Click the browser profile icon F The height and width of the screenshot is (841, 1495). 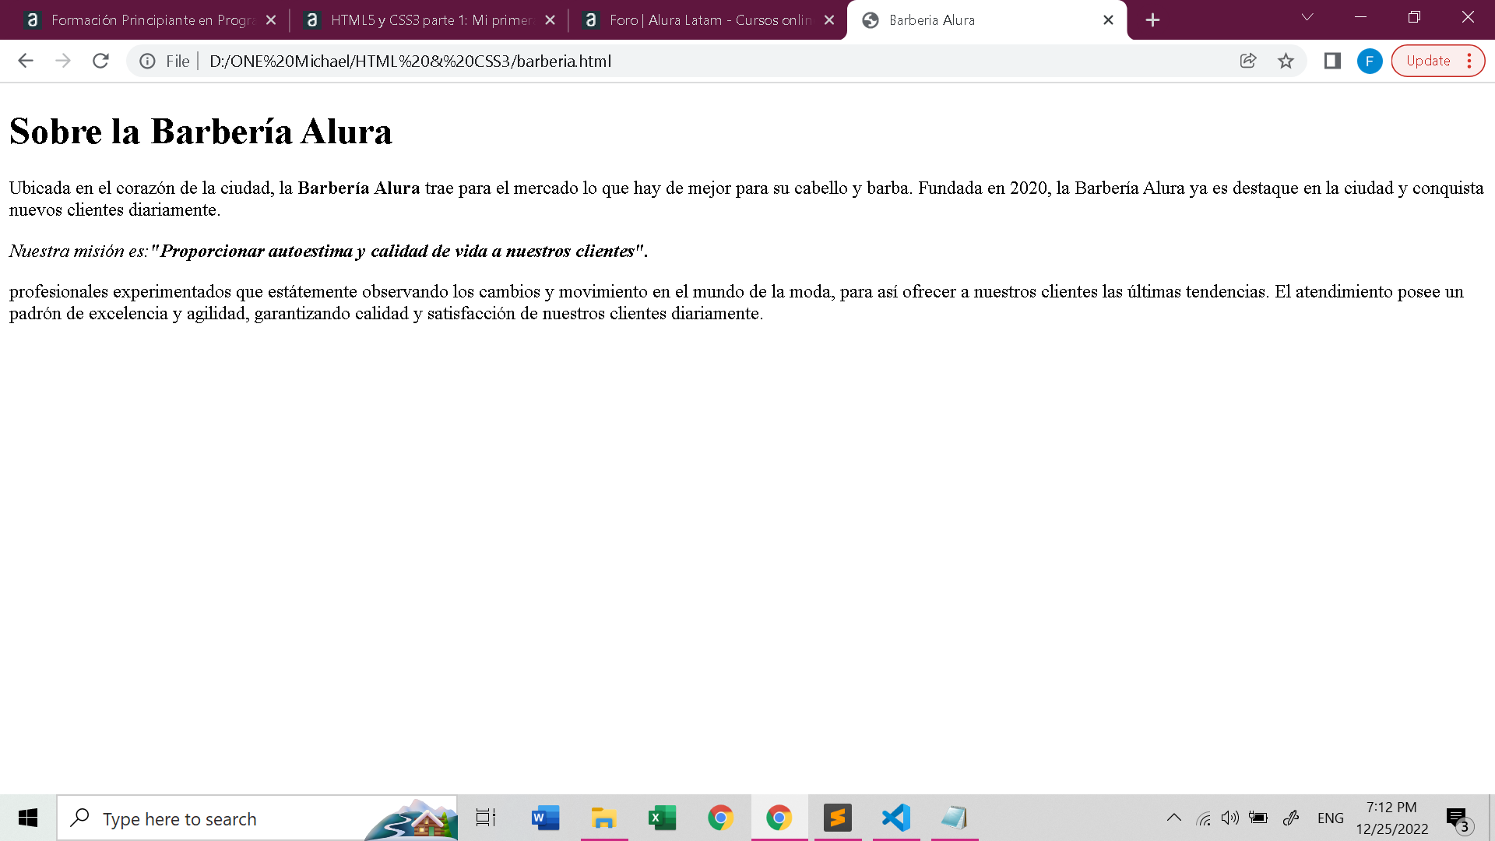coord(1374,62)
